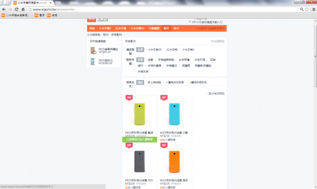Add the gray back cover to cart
The image size is (317, 189).
[x=133, y=188]
